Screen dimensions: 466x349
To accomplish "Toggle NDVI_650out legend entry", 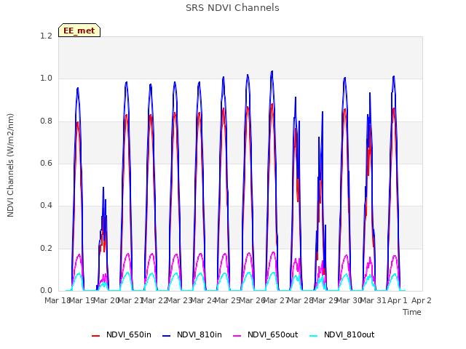I will [265, 334].
